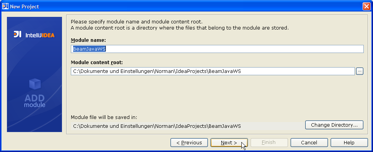The height and width of the screenshot is (152, 373).
Task: Click "Module file will be saved in" label
Action: point(104,117)
